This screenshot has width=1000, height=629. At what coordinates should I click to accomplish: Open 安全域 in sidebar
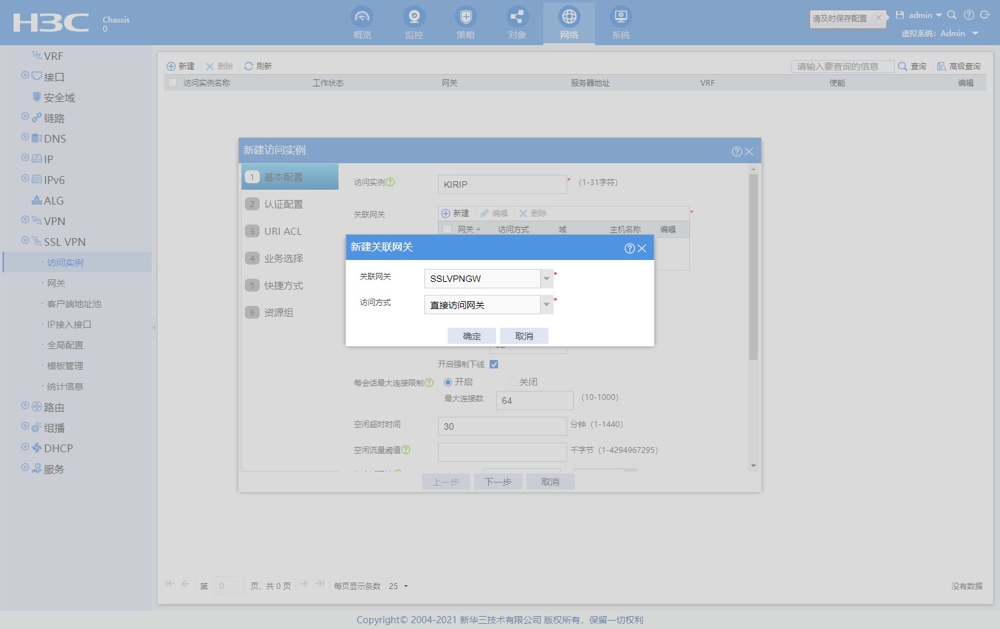pyautogui.click(x=59, y=97)
